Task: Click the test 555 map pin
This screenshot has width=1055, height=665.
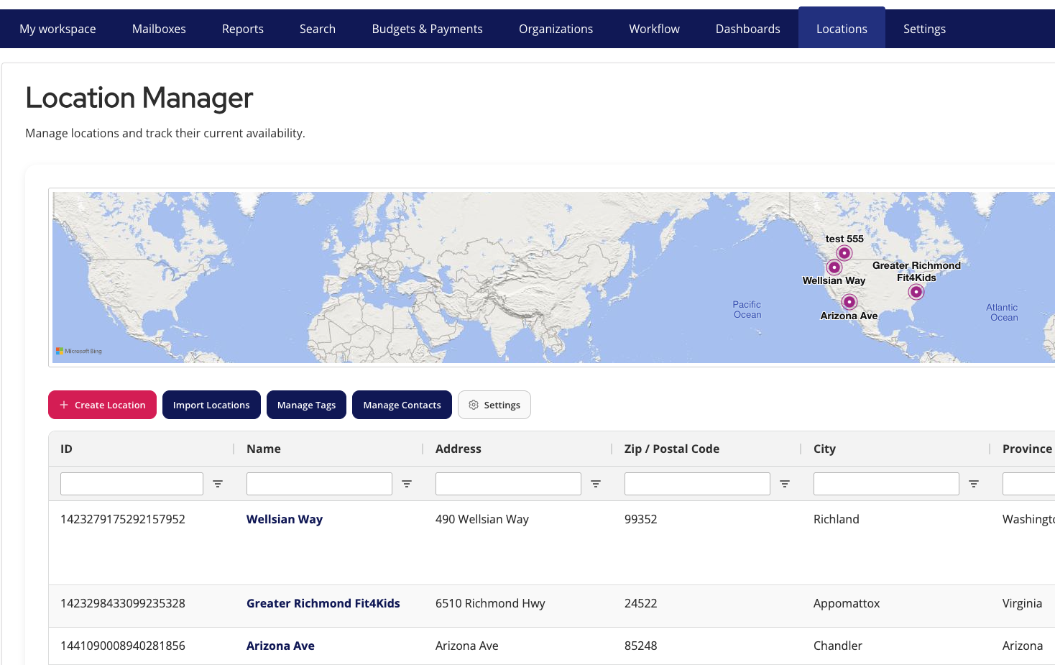Action: tap(844, 253)
